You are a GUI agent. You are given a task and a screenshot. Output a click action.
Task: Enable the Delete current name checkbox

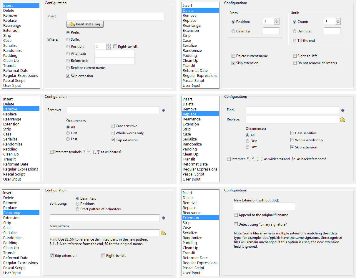pos(234,56)
